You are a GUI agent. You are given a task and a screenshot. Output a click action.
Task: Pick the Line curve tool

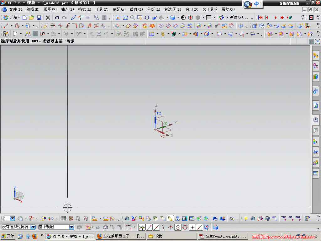(x=6, y=26)
